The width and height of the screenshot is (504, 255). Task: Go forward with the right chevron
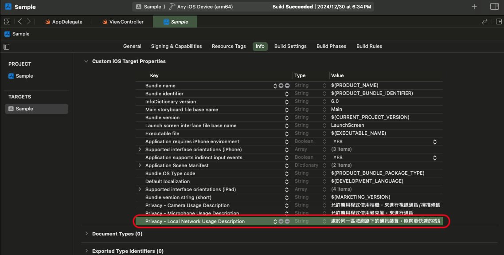29,22
